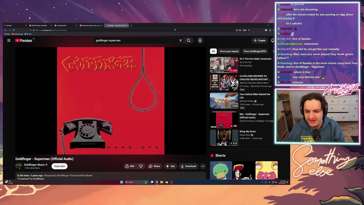
Task: Open the YouTube guide hamburger menu
Action: [x=9, y=40]
